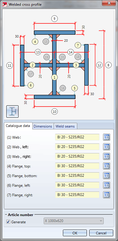Click circled dimension marker 13

38,52
